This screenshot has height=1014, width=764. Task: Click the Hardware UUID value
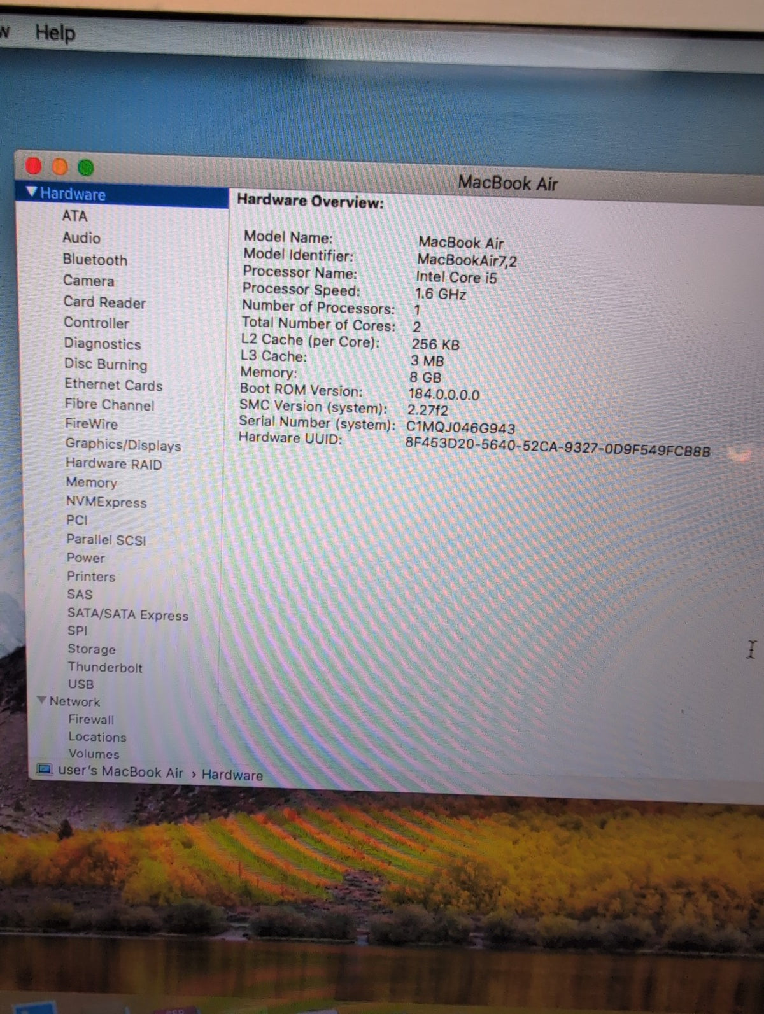[x=558, y=447]
